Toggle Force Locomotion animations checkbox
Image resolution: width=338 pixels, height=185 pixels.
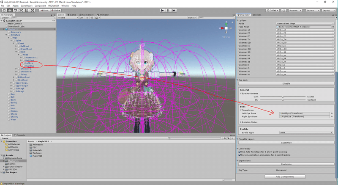pos(240,155)
